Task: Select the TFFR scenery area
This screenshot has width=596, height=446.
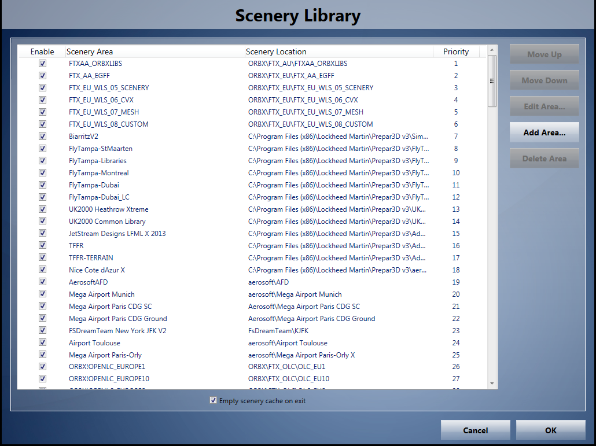Action: (x=76, y=246)
